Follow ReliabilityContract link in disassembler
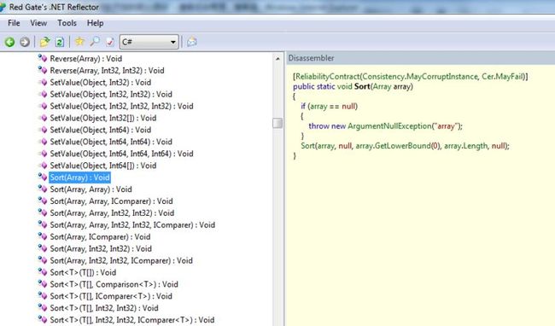This screenshot has height=326, width=555. (x=327, y=76)
